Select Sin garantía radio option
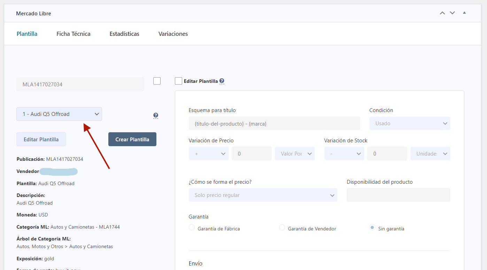The width and height of the screenshot is (487, 270). click(x=372, y=228)
